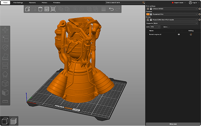
Task: Open the Plater tab
Action: (x=5, y=3)
